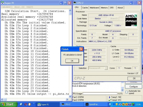The image size is (143, 107).
Task: Close the Finish dialog with the X
Action: pos(81,49)
